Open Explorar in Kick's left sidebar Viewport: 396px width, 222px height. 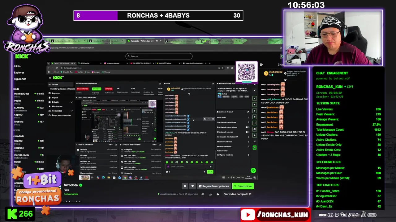[19, 72]
